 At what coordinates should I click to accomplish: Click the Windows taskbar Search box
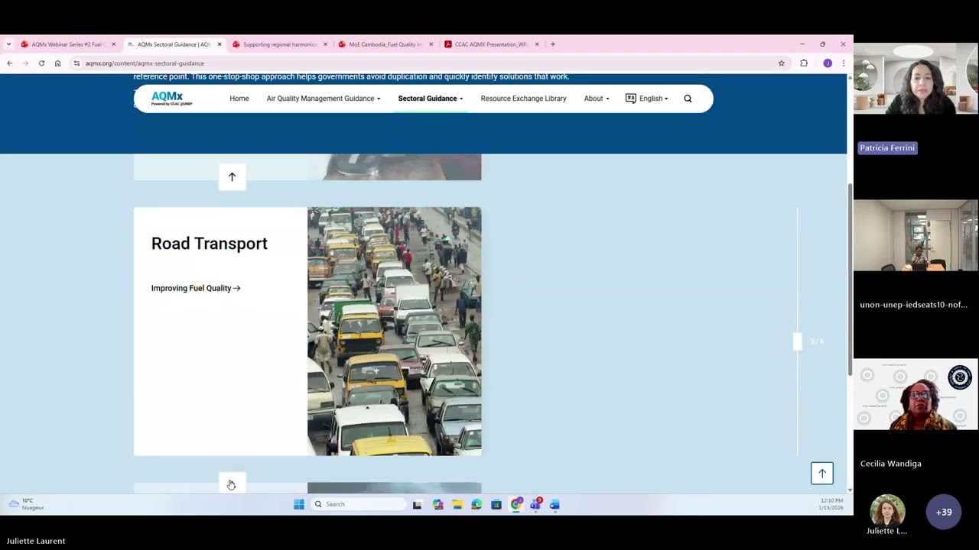[x=358, y=504]
